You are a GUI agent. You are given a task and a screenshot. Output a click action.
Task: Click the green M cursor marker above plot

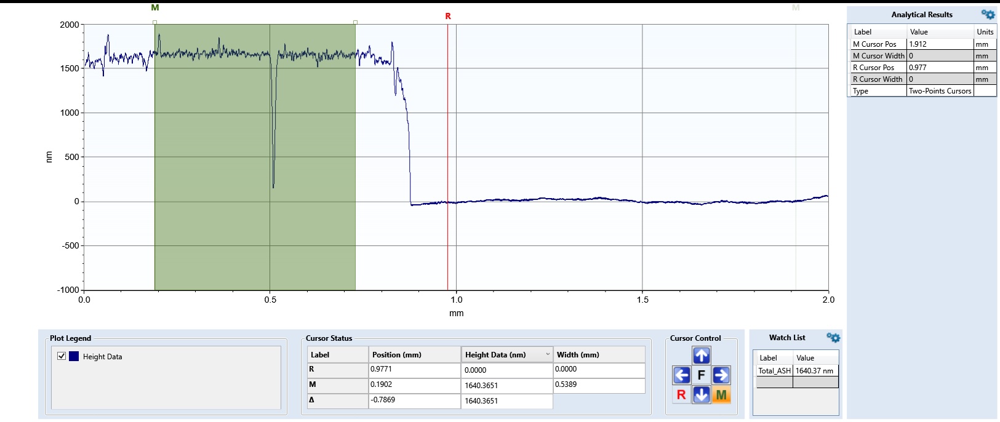155,8
